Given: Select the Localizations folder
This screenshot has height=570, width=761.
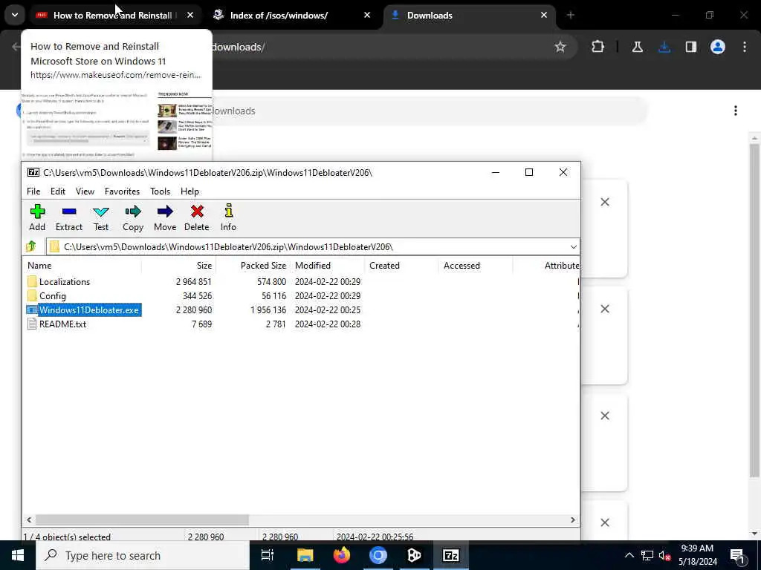Looking at the screenshot, I should [65, 281].
